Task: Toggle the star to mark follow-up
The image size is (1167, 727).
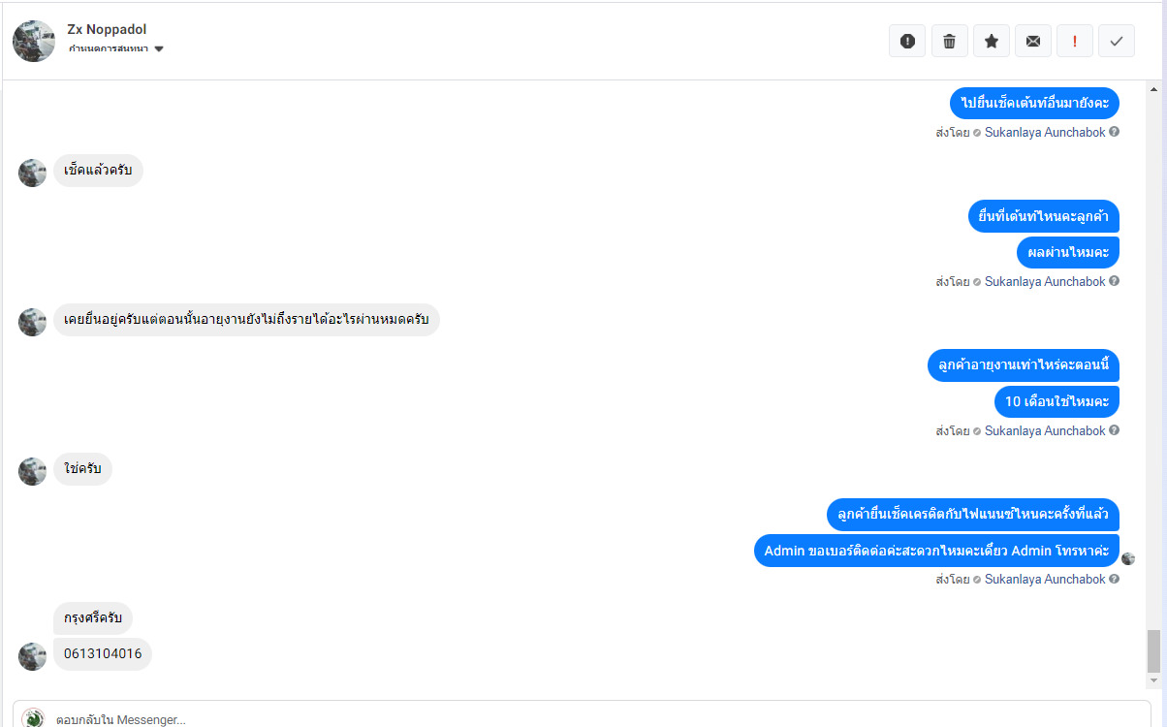Action: click(992, 41)
